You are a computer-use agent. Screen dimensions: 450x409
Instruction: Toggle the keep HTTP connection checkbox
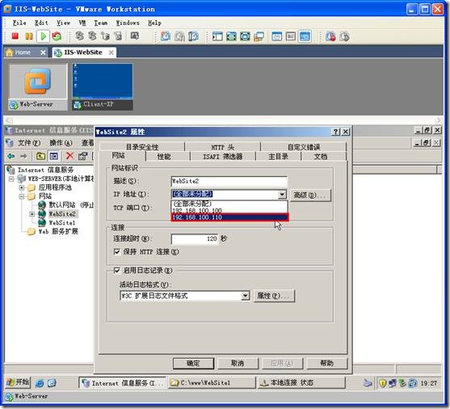117,251
